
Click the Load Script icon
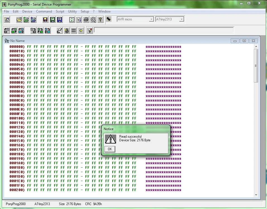(x=79, y=20)
